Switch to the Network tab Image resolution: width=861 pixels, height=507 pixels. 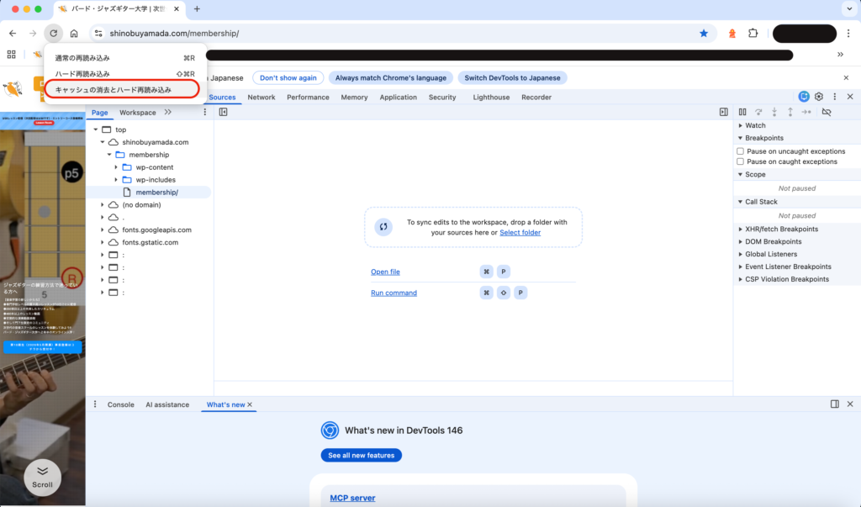pyautogui.click(x=261, y=98)
